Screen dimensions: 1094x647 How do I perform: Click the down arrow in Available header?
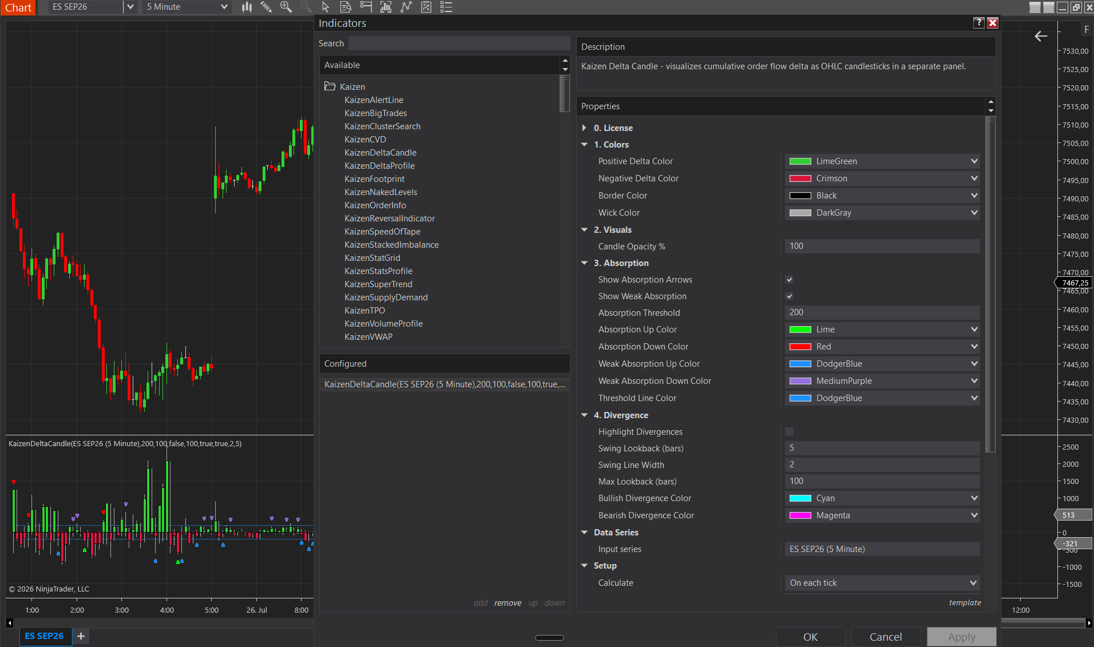click(565, 70)
